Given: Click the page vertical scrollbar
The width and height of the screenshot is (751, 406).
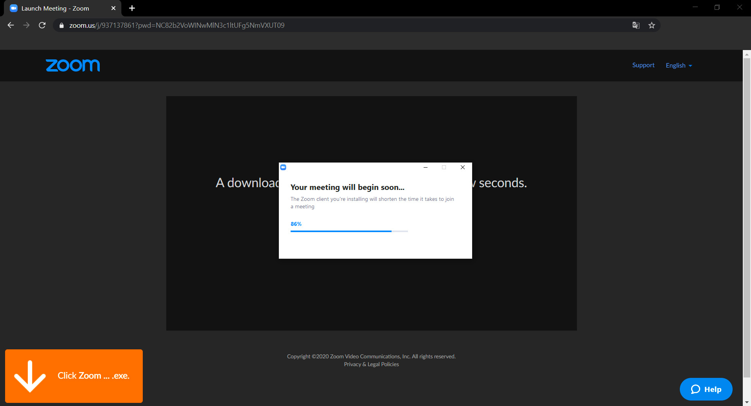Looking at the screenshot, I should (747, 218).
